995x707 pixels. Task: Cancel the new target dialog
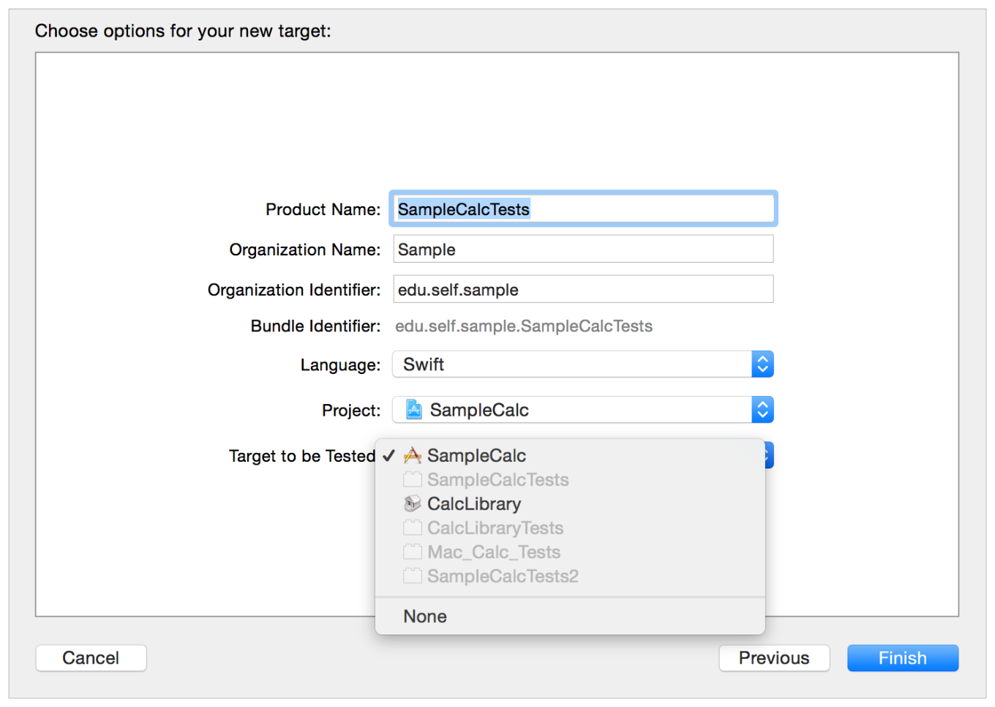coord(91,658)
